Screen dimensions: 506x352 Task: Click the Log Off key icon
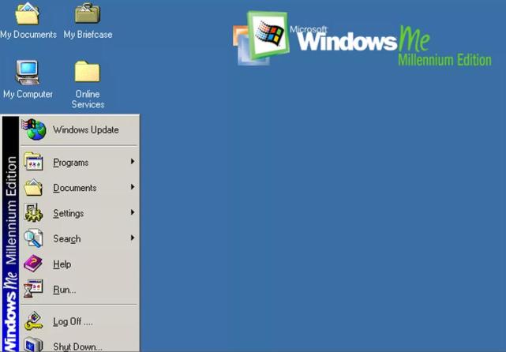point(33,320)
